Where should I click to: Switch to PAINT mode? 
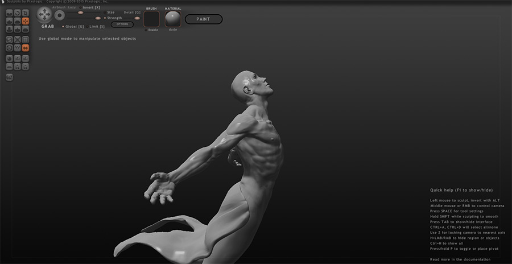click(203, 19)
